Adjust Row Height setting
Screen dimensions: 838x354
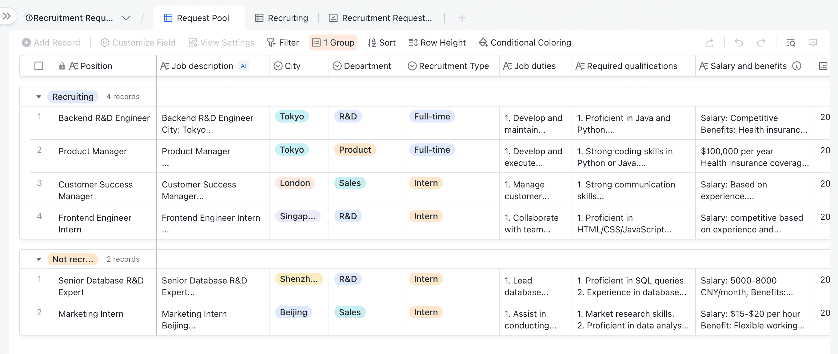coord(437,42)
